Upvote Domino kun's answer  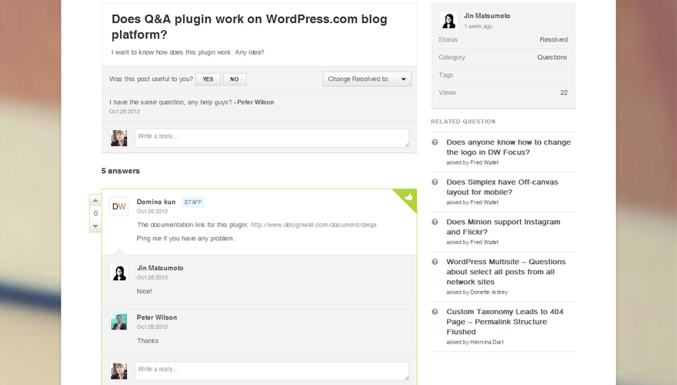(95, 200)
